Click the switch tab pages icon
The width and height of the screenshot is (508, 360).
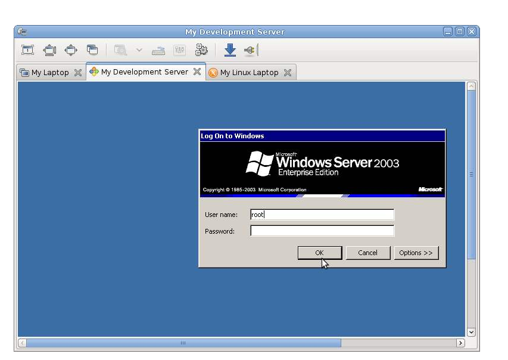point(92,49)
